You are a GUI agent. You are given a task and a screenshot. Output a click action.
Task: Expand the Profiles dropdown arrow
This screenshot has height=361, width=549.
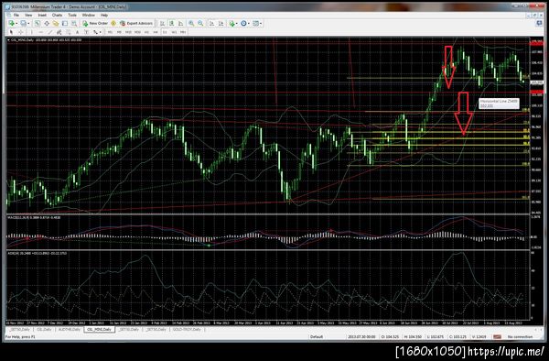click(28, 24)
